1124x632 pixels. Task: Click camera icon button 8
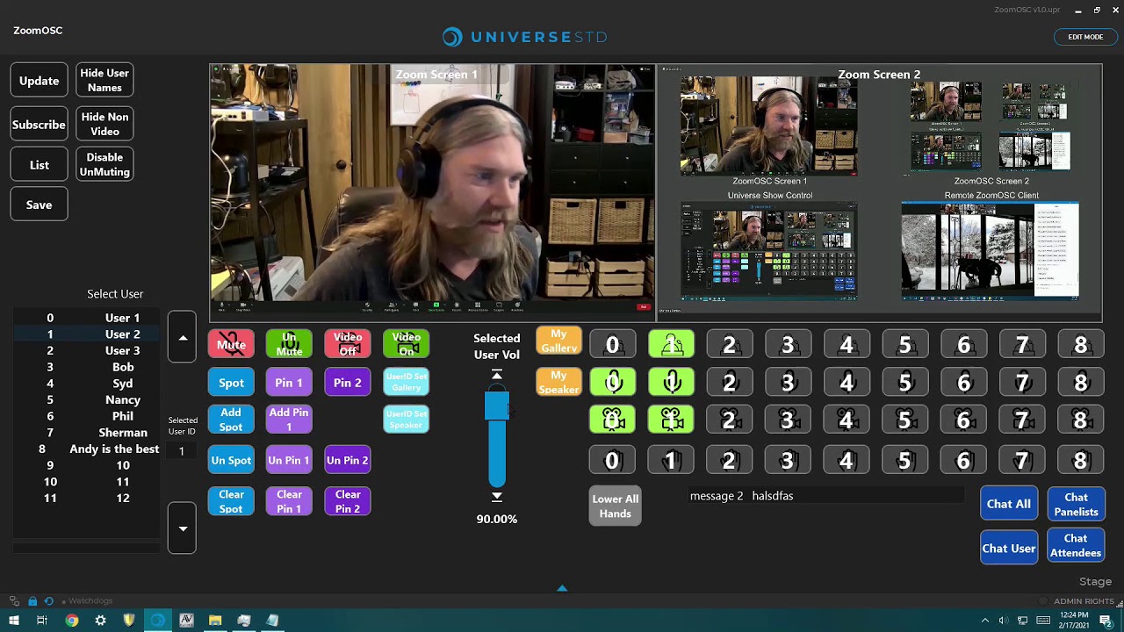point(1081,420)
